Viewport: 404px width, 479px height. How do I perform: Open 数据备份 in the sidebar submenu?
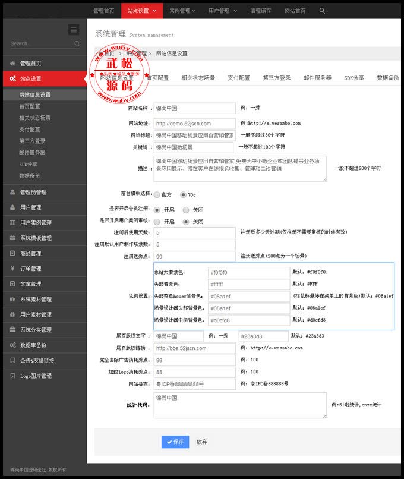point(30,176)
